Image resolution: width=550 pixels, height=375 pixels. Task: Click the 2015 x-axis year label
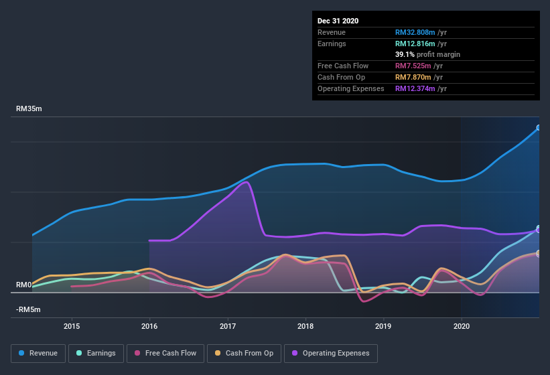(x=72, y=326)
